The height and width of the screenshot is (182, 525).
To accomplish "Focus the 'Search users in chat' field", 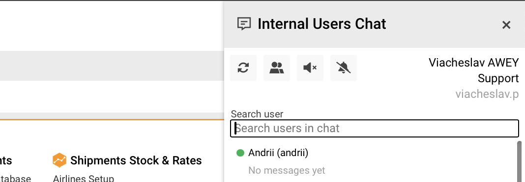I will click(x=374, y=128).
